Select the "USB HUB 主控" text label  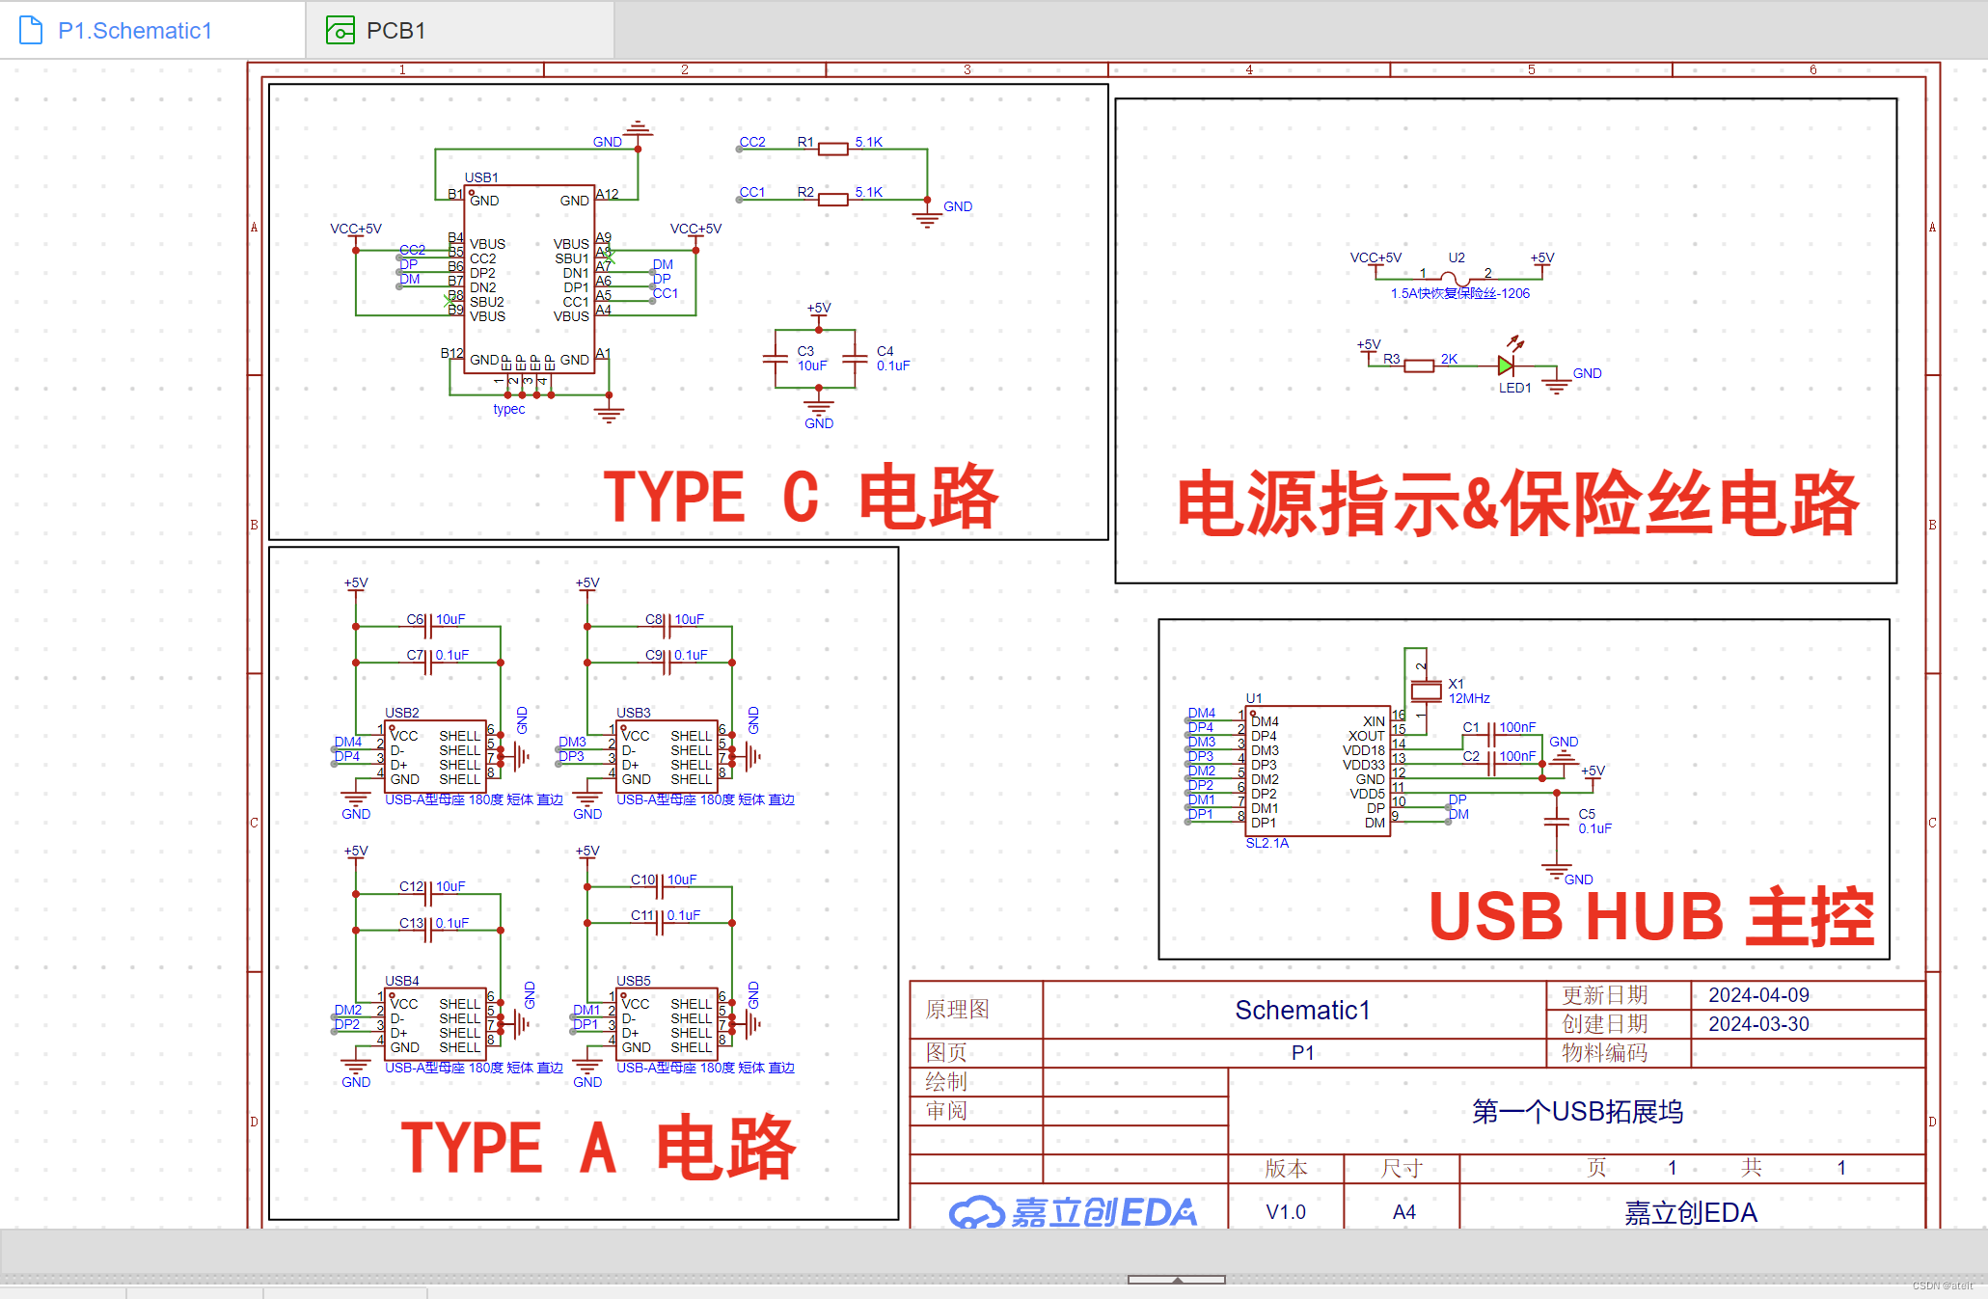[1650, 916]
